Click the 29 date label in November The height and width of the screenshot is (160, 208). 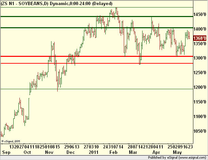tap(67, 147)
